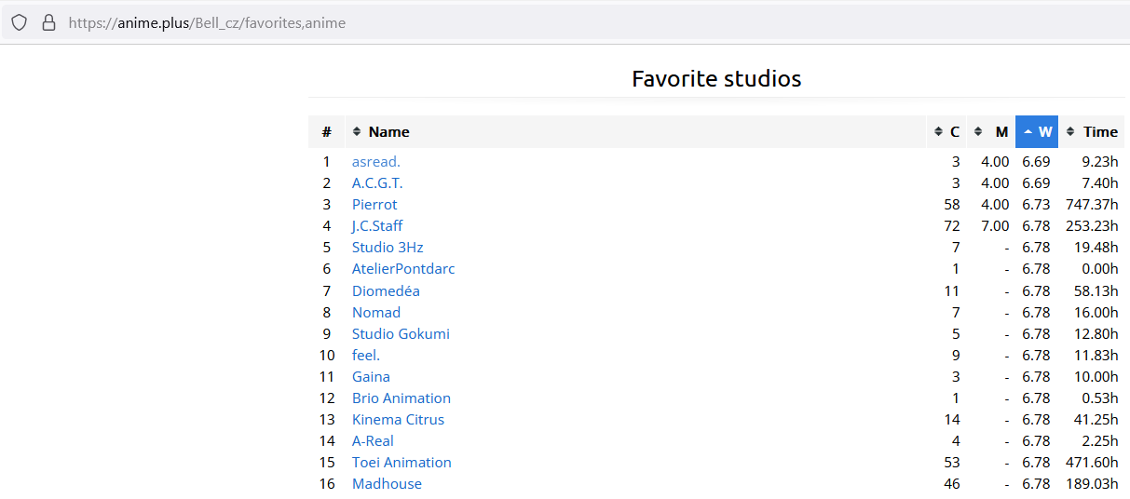Open the A.C.G.T. studio link
This screenshot has height=499, width=1130.
click(377, 183)
